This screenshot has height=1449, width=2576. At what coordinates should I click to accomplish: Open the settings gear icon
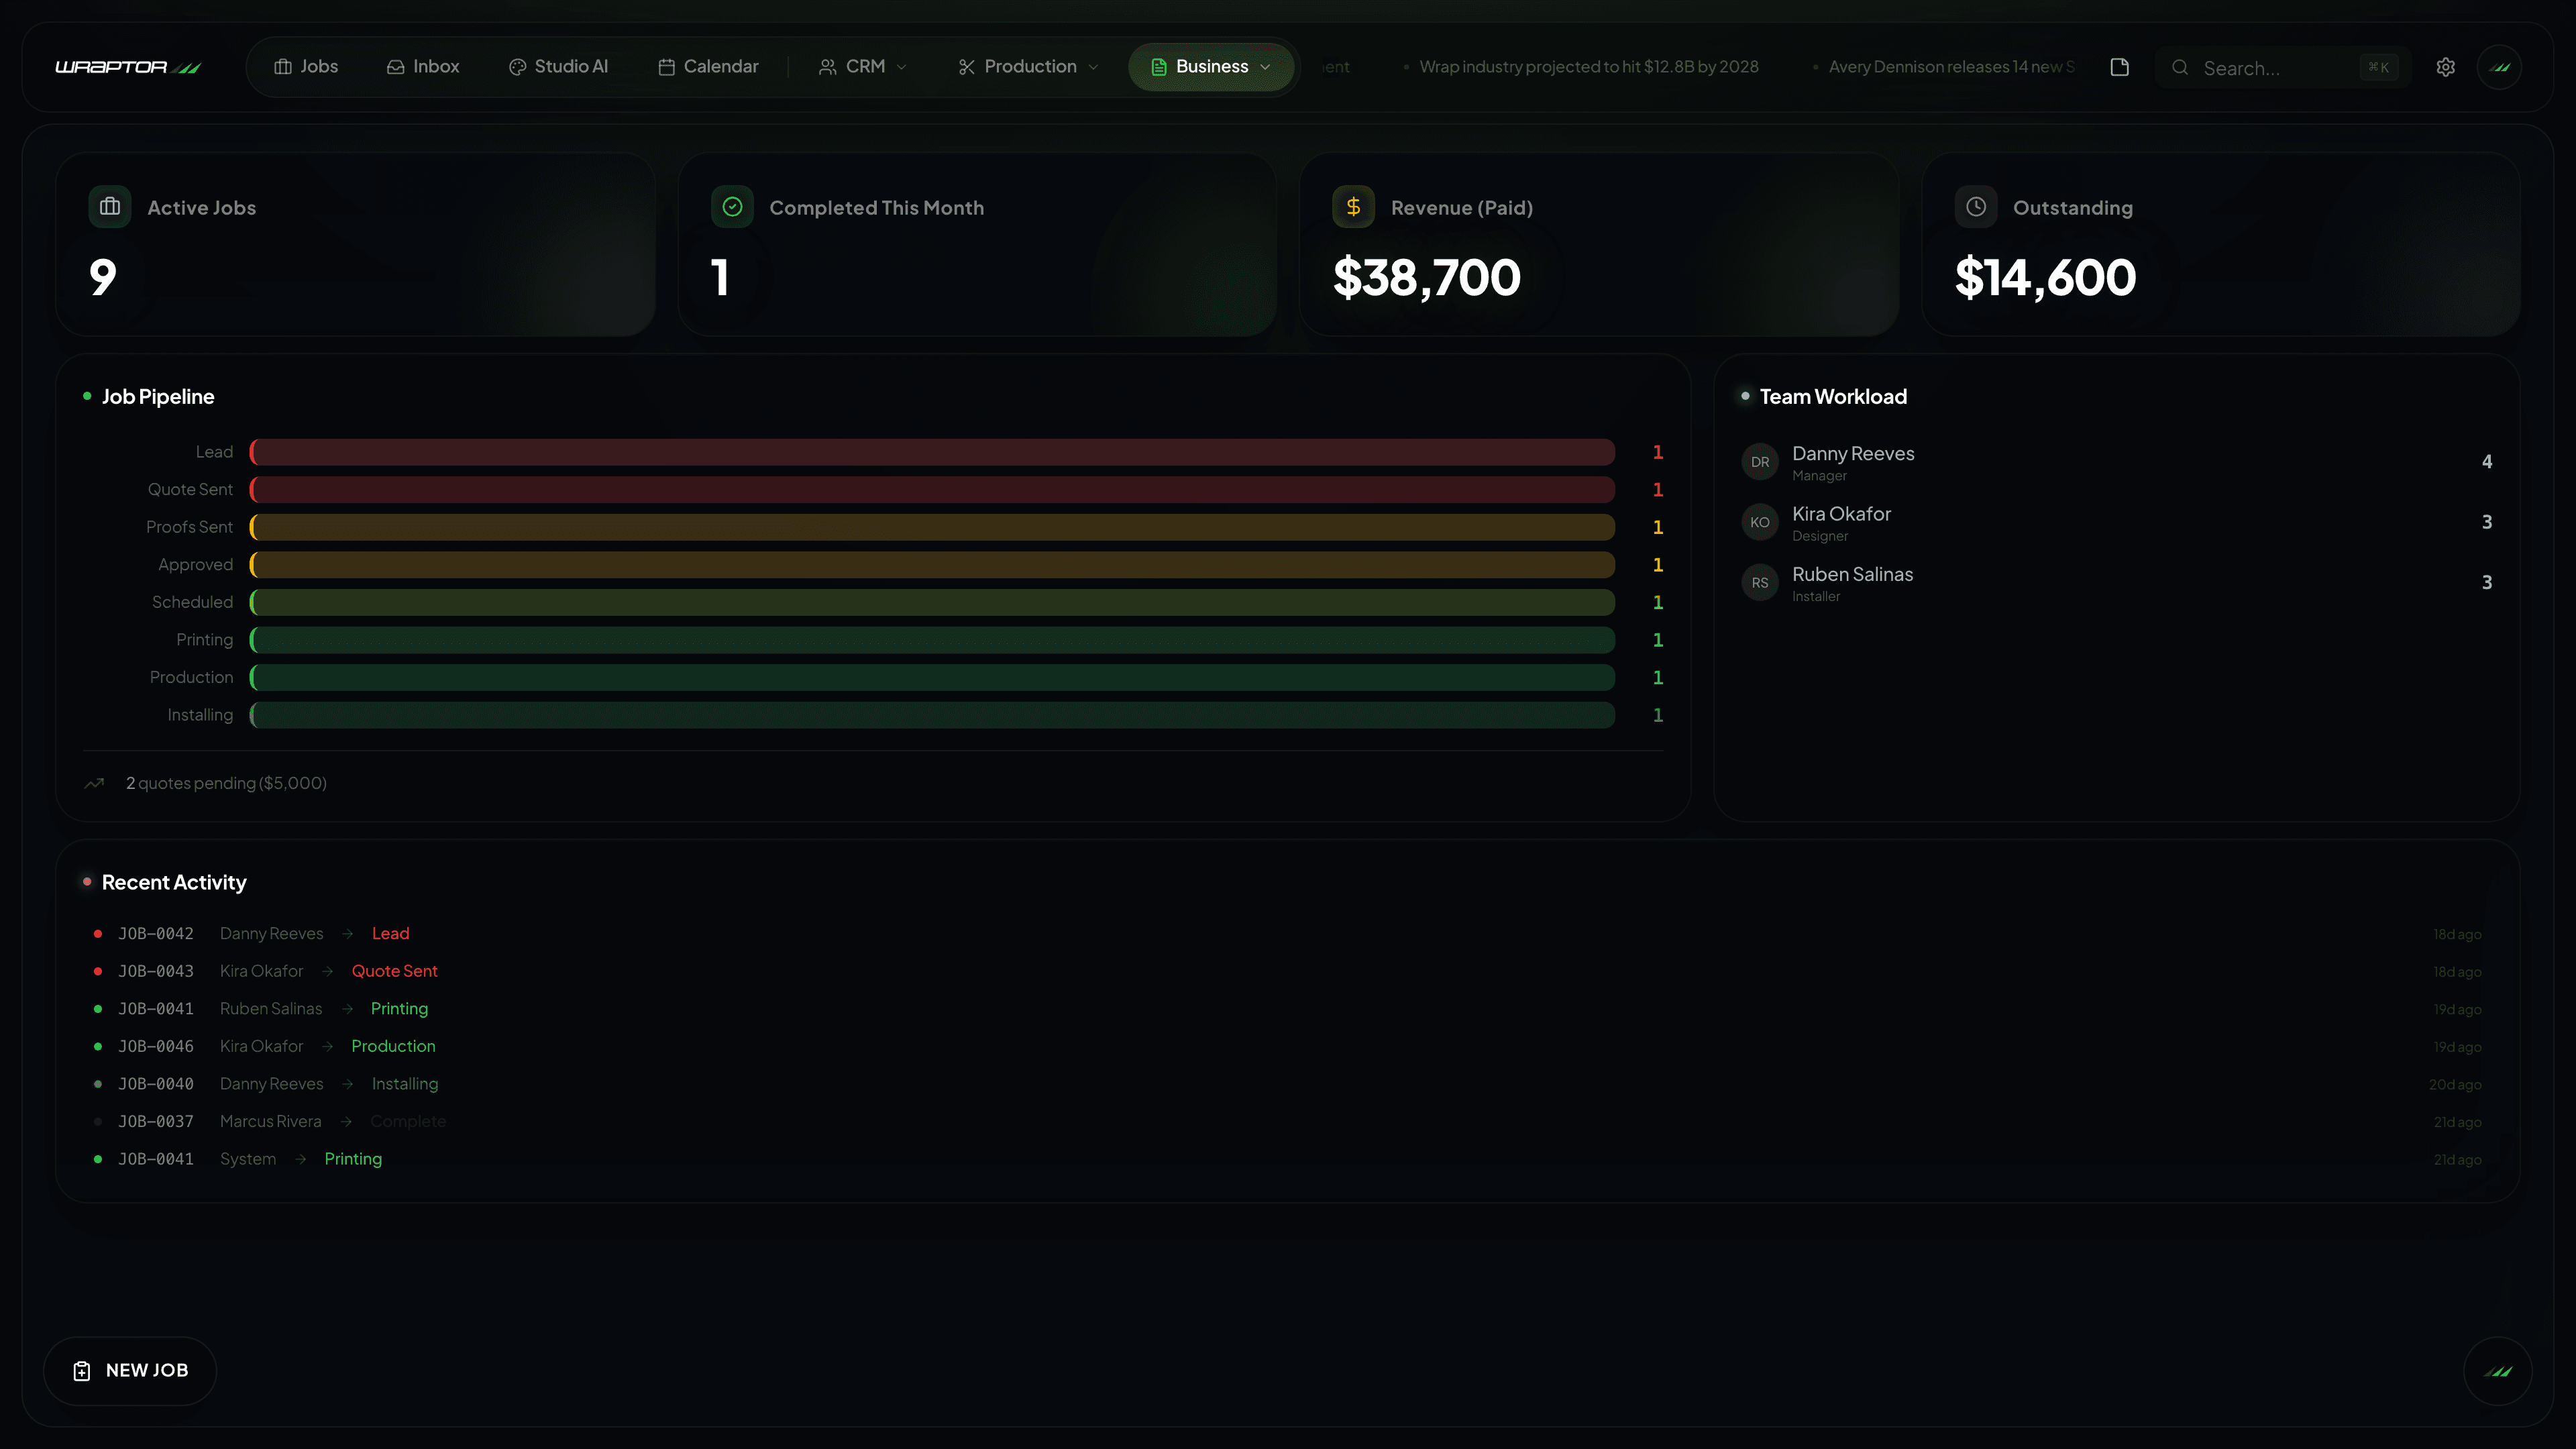[2445, 67]
